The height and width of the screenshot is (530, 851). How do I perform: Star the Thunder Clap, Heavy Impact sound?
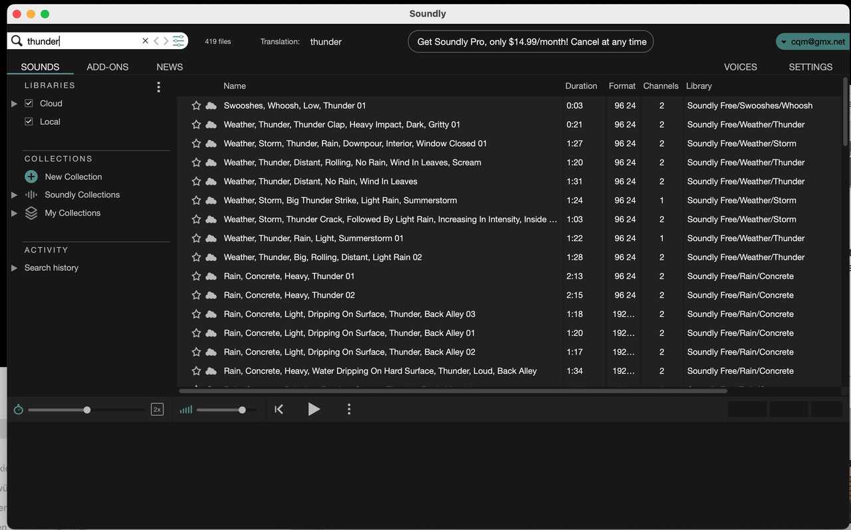(196, 124)
